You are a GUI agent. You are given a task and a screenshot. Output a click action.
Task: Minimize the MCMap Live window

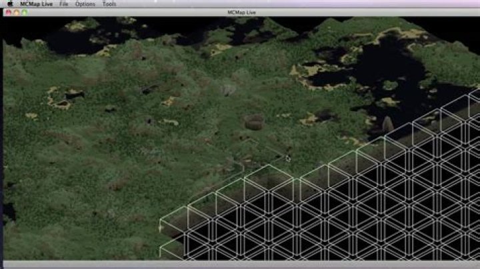[x=17, y=12]
